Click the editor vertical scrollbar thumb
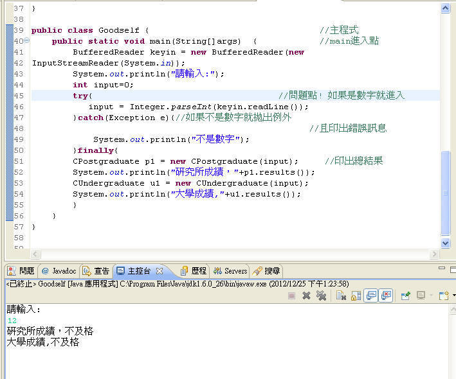Image resolution: width=456 pixels, height=379 pixels. pyautogui.click(x=445, y=192)
